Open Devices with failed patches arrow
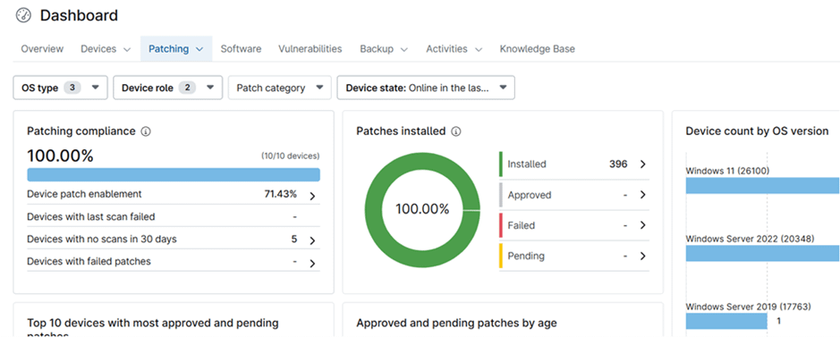The width and height of the screenshot is (840, 337). (x=312, y=263)
